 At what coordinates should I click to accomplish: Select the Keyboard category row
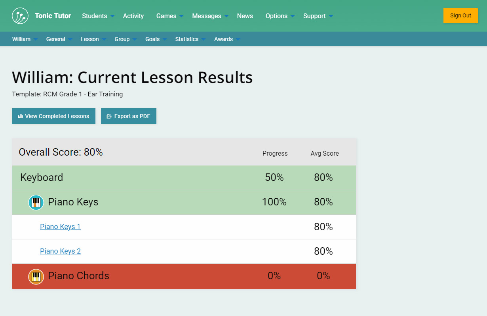(x=42, y=178)
